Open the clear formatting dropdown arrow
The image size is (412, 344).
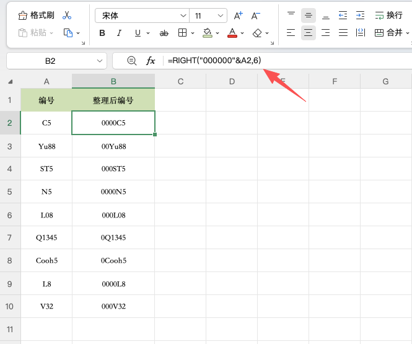coord(267,33)
